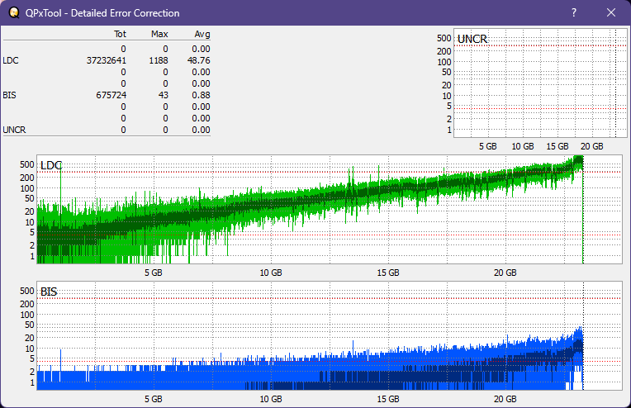Select the Avg column header
Image resolution: width=631 pixels, height=408 pixels.
pyautogui.click(x=202, y=35)
